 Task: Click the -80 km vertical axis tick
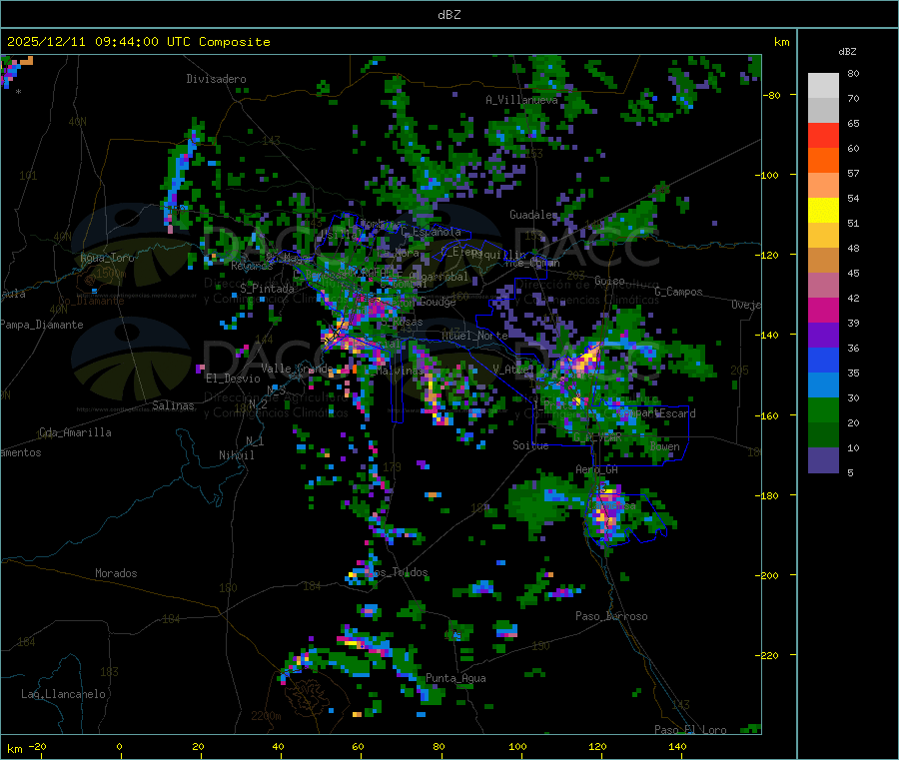(770, 95)
